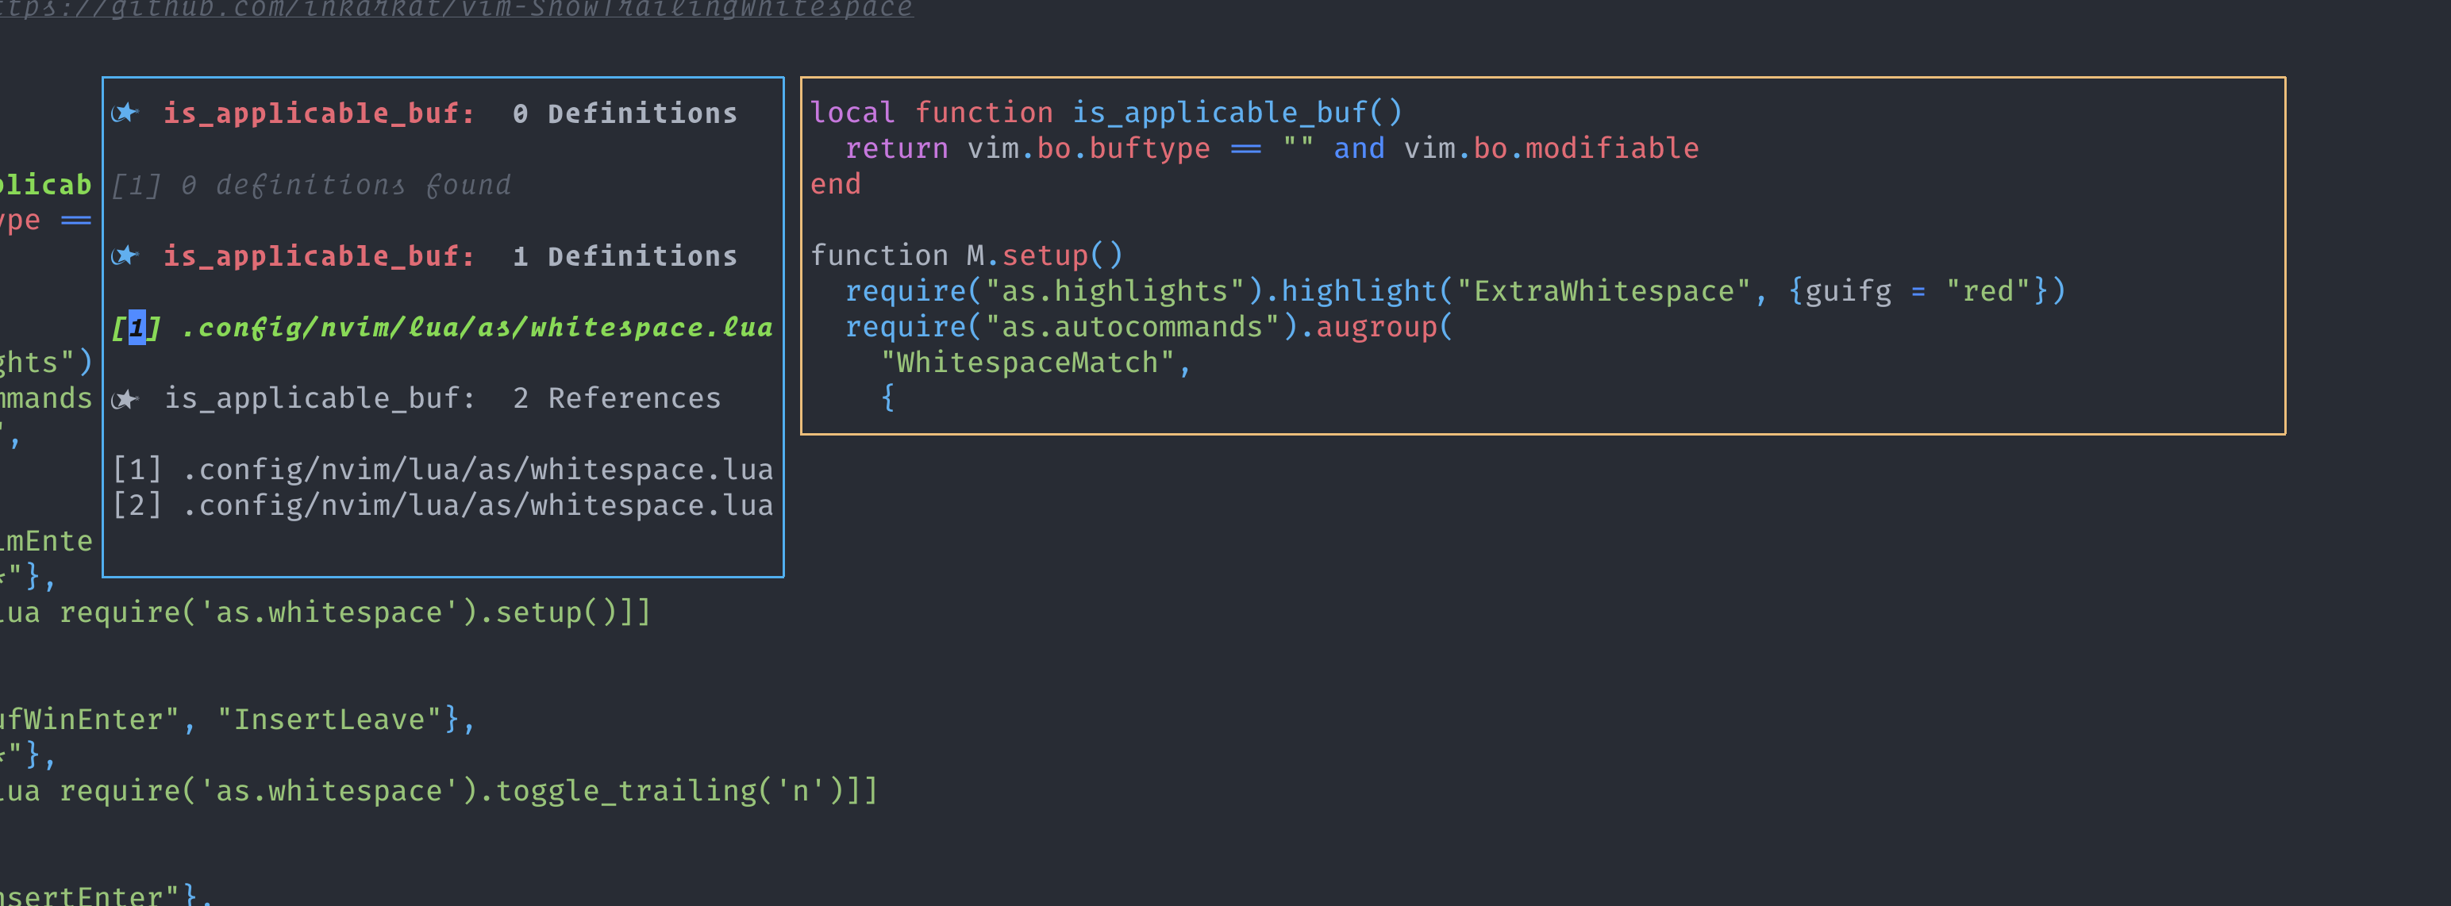
Task: Select reference [2] whitespace.lua entry
Action: pyautogui.click(x=442, y=505)
